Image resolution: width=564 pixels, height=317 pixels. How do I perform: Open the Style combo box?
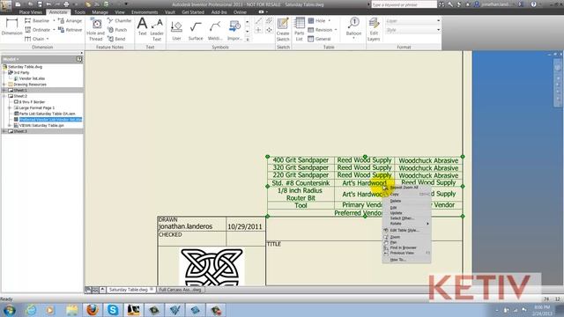pyautogui.click(x=413, y=30)
